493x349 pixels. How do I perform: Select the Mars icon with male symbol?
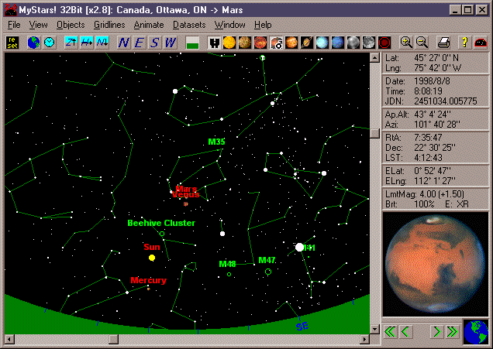coord(276,43)
